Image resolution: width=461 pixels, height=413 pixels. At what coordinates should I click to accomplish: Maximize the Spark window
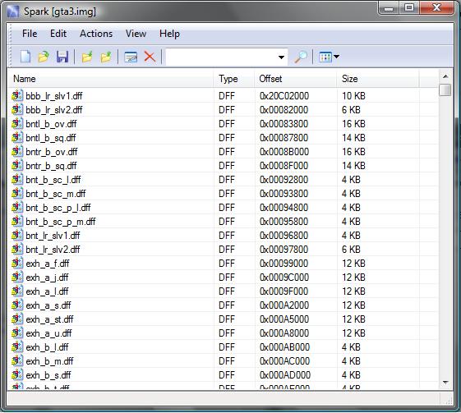(x=409, y=7)
